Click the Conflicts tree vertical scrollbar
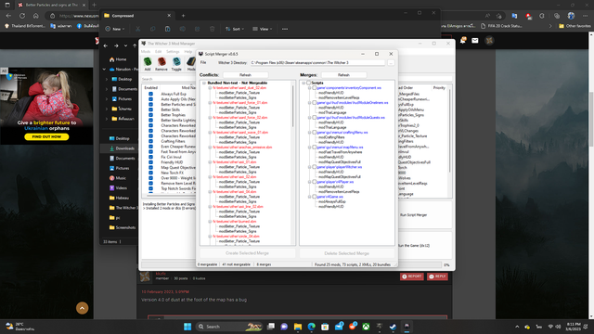 [293, 106]
